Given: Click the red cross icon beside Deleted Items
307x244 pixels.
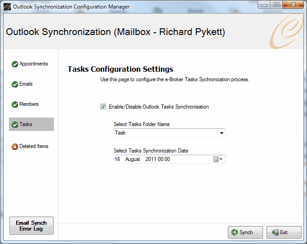Looking at the screenshot, I should coord(15,147).
